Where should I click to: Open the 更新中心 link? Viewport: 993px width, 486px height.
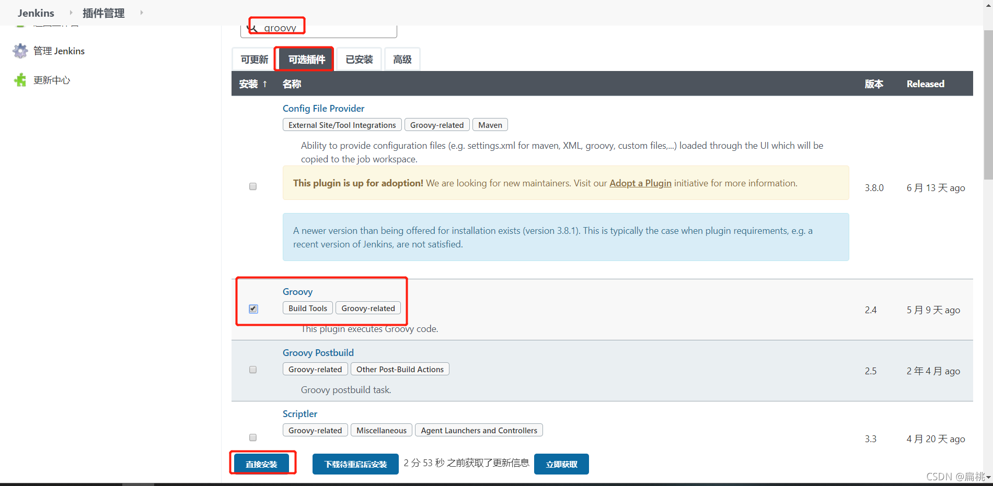coord(52,80)
